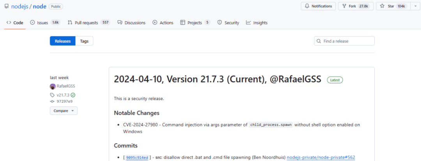The height and width of the screenshot is (161, 421).
Task: Click the Commits heading
Action: tap(126, 145)
